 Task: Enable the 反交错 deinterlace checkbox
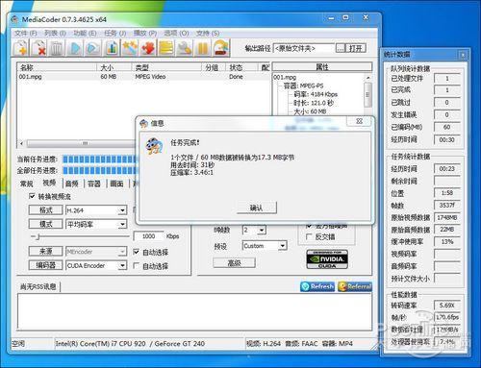[x=309, y=236]
